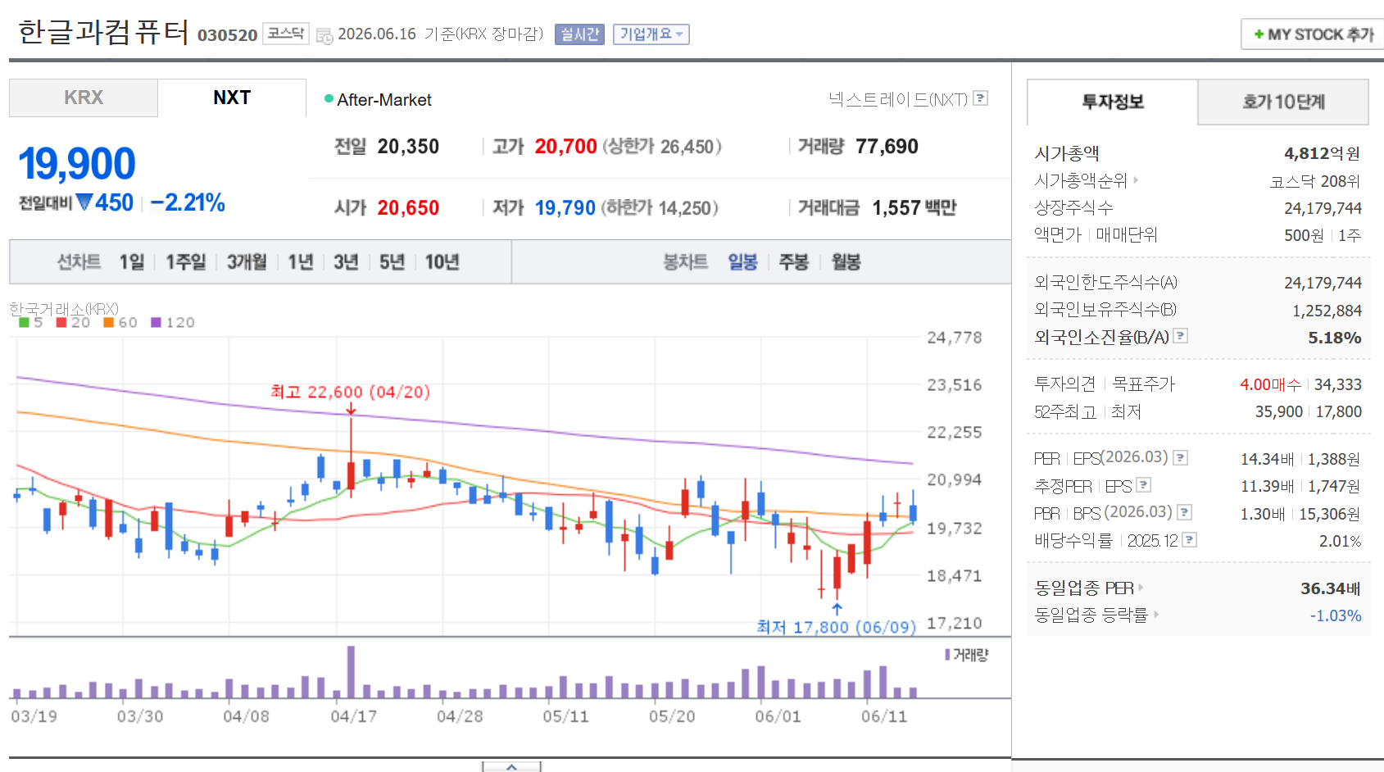
Task: Click the 최저 17,800 (06/09) chart marker
Action: coord(836,627)
